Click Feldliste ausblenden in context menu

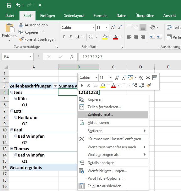[x=113, y=186]
